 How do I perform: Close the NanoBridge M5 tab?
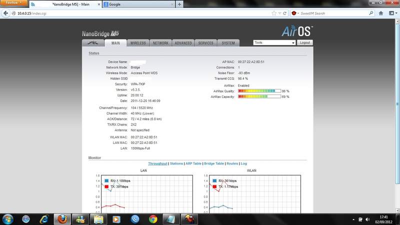point(99,4)
